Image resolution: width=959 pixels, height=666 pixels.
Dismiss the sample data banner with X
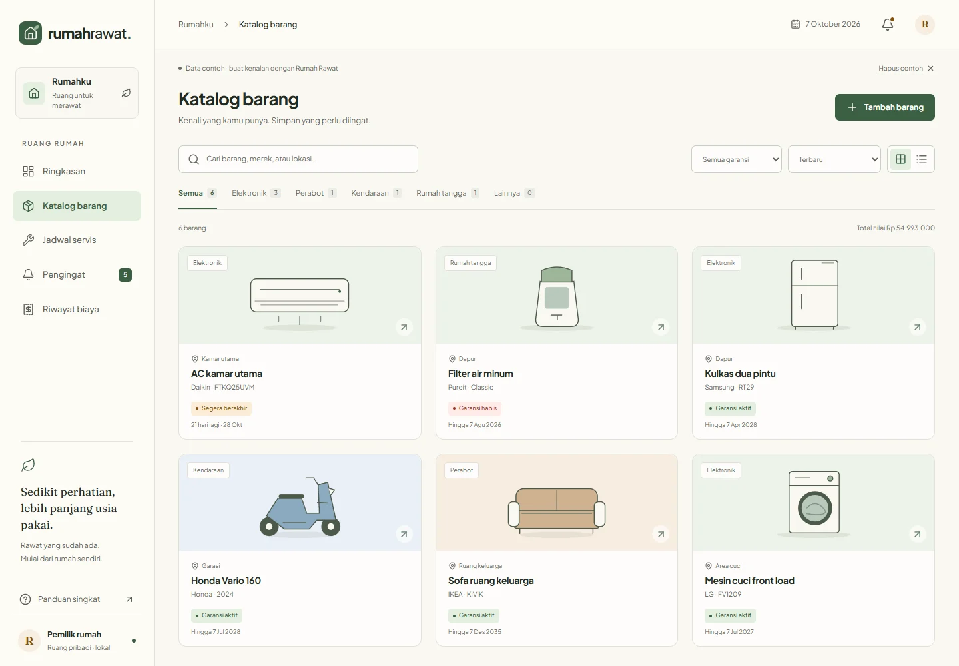pyautogui.click(x=931, y=69)
